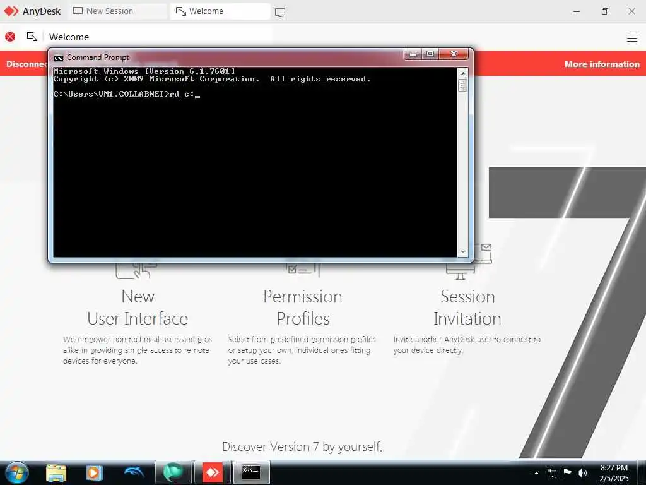Open the More information link
This screenshot has width=646, height=485.
[x=602, y=64]
